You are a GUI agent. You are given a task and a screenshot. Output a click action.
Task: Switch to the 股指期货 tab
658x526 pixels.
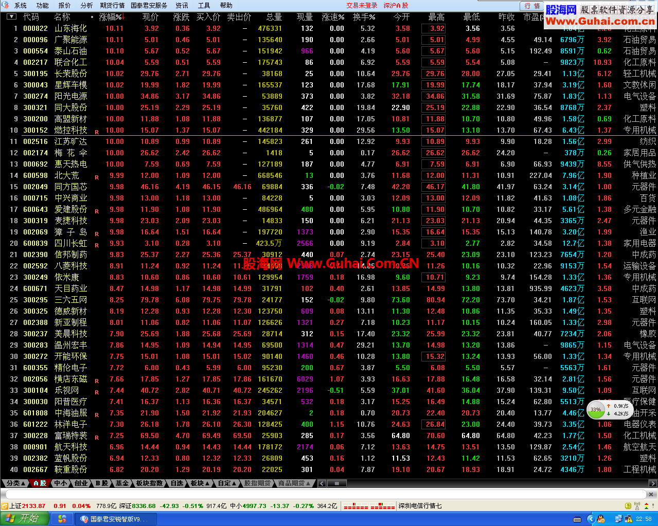[257, 483]
